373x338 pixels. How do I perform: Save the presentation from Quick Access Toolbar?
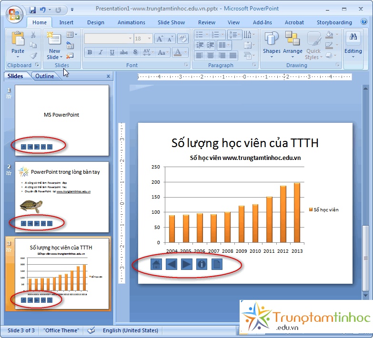coord(32,10)
